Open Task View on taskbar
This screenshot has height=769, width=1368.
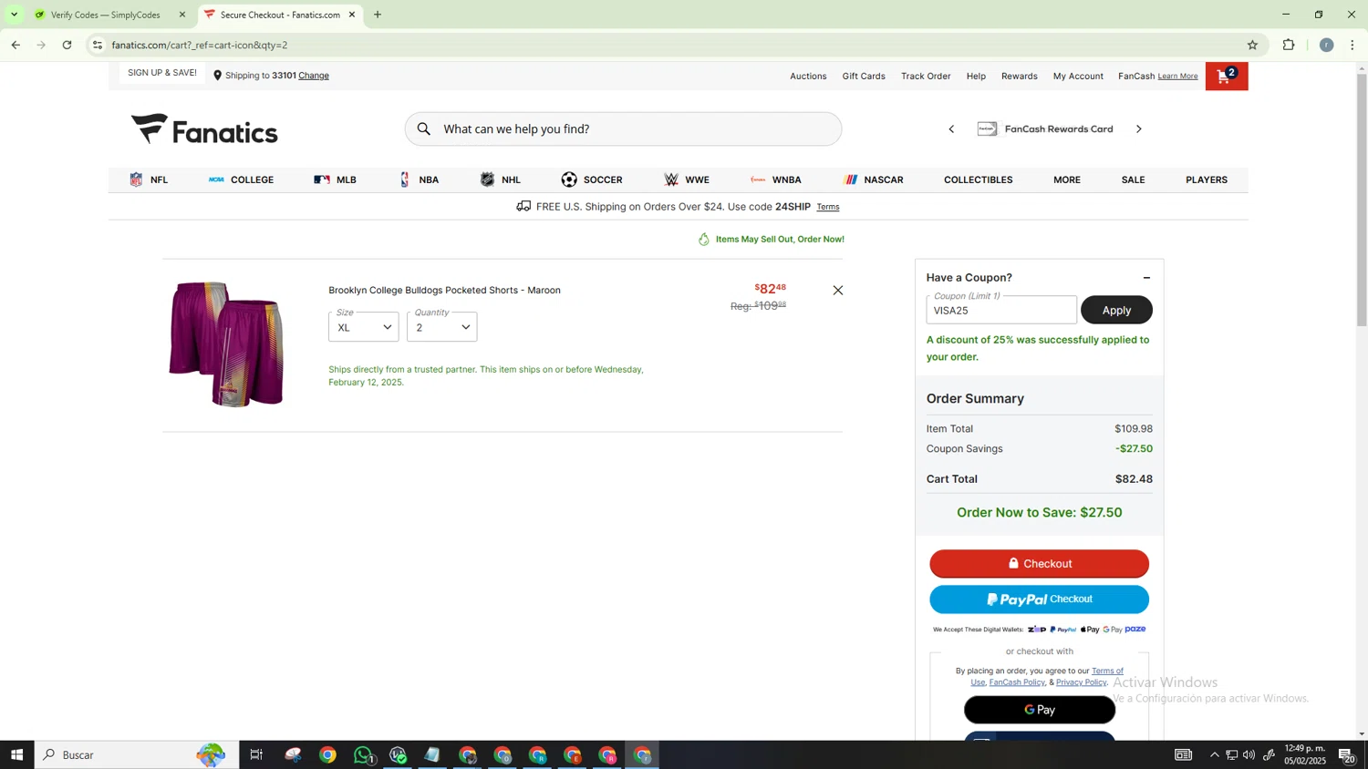[x=256, y=755]
